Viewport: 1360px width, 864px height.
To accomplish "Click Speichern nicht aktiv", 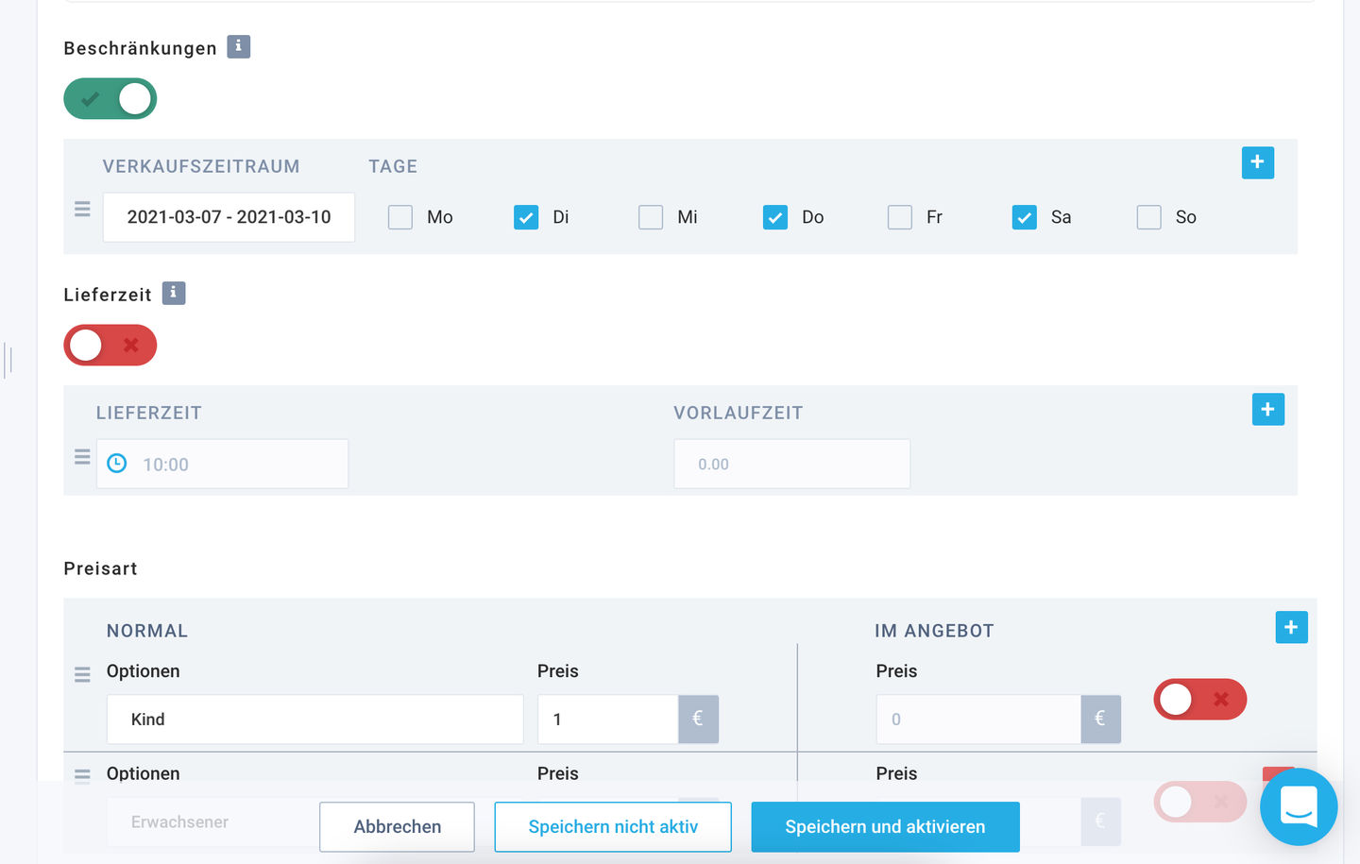I will (613, 827).
